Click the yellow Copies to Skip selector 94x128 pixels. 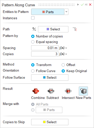coord(50,122)
